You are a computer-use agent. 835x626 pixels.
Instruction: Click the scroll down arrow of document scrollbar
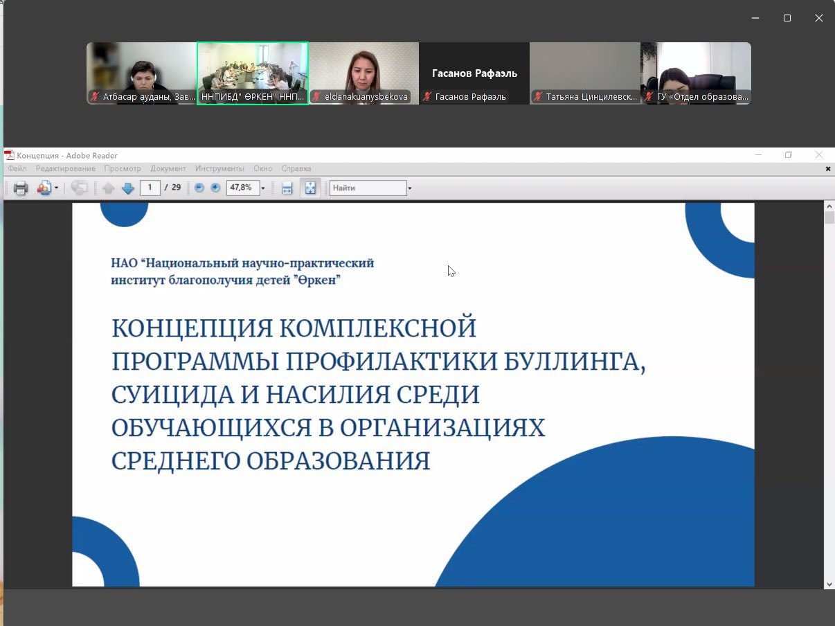pyautogui.click(x=829, y=584)
